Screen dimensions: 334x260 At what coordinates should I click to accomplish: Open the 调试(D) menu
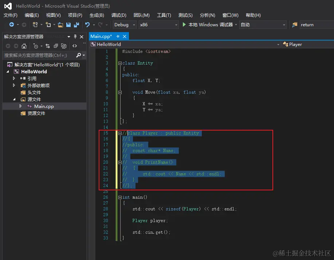click(119, 15)
